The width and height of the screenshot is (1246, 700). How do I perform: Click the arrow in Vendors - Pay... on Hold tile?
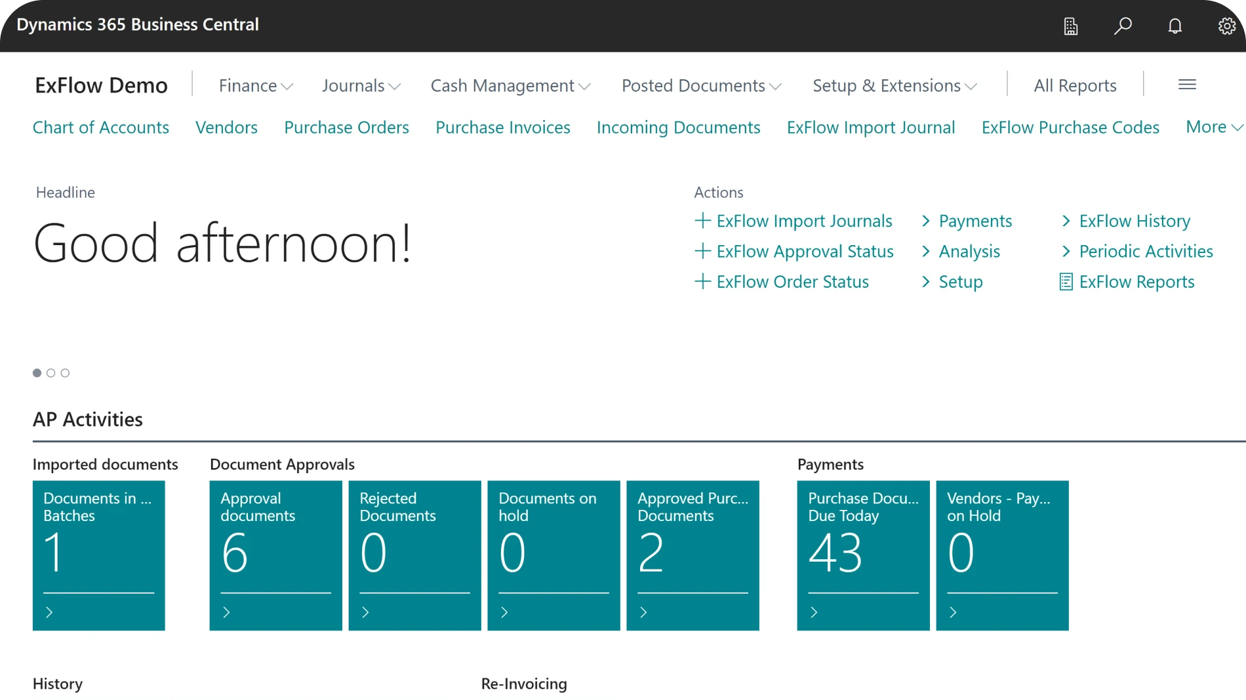(953, 612)
